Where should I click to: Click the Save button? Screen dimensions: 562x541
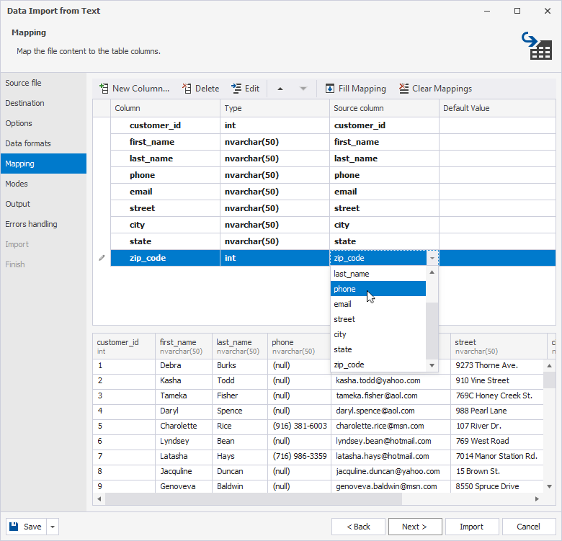click(x=26, y=527)
